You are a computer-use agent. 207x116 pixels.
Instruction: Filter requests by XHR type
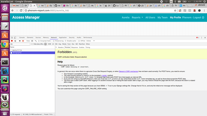pyautogui.click(x=49, y=44)
